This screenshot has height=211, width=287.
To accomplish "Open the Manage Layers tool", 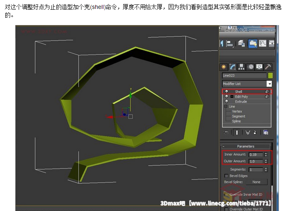I will tap(241, 43).
